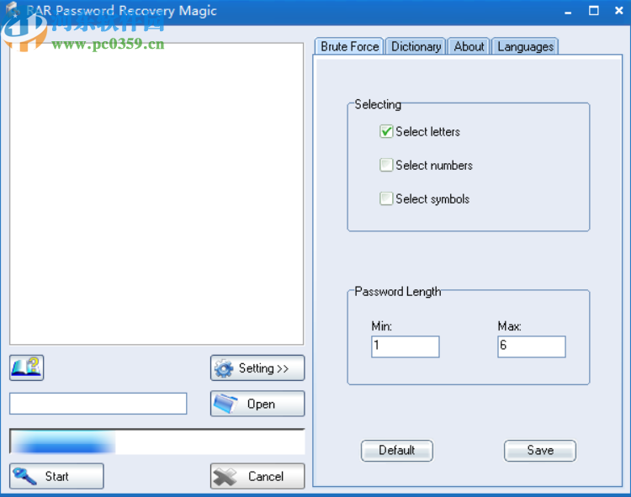Open the Dictionary tab
Screen dimensions: 631x497
click(x=416, y=46)
